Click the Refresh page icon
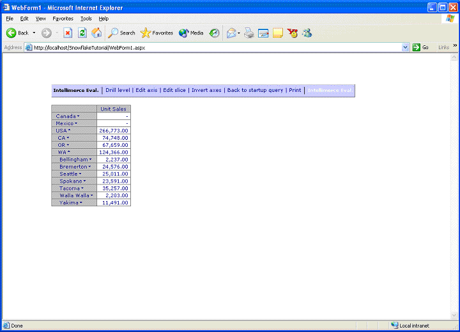Image resolution: width=460 pixels, height=332 pixels. pyautogui.click(x=82, y=33)
